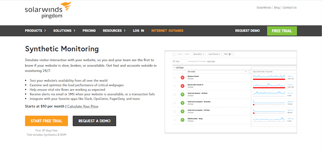The height and width of the screenshot is (151, 322).
Task: Click the First 30 days free text
Action: (x=46, y=130)
